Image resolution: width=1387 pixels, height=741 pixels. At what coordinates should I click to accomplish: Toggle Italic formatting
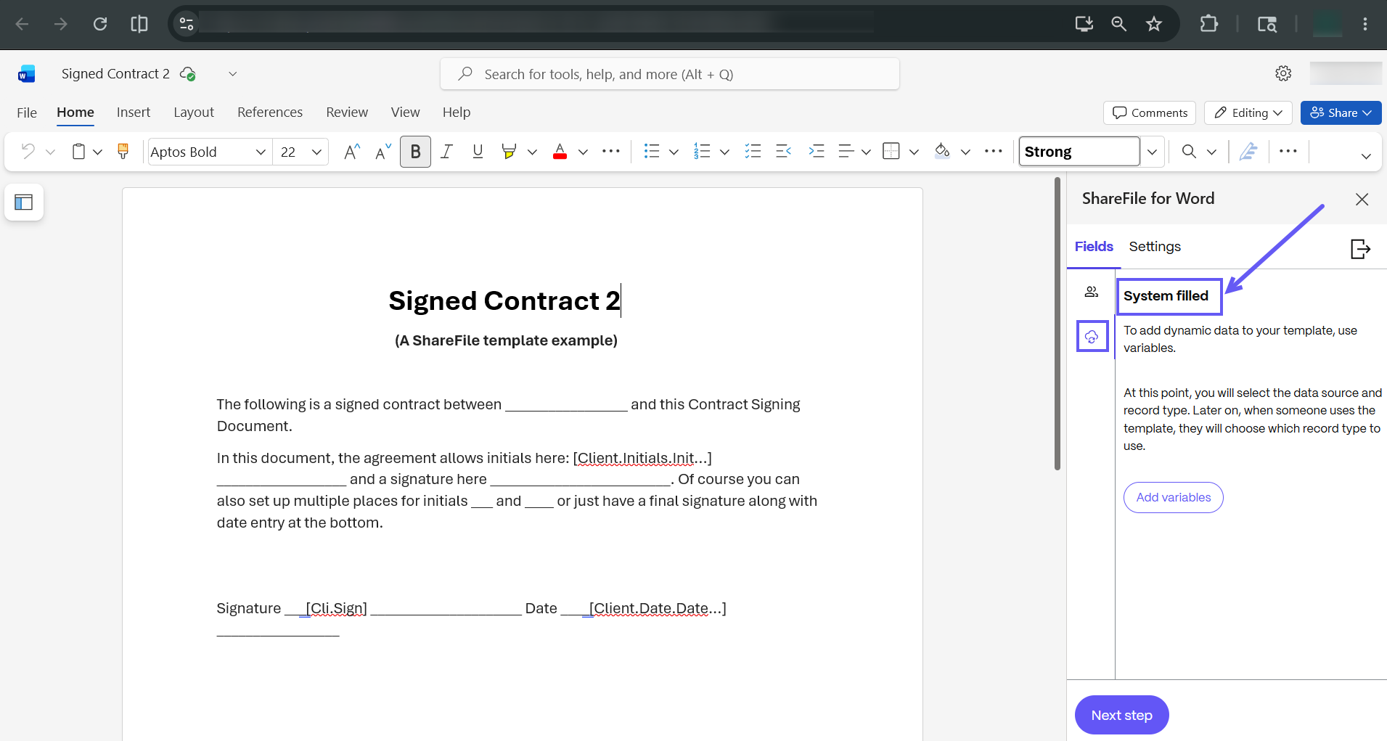pos(446,151)
